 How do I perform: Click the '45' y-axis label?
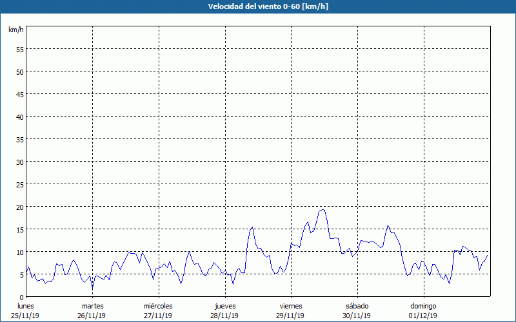click(20, 94)
